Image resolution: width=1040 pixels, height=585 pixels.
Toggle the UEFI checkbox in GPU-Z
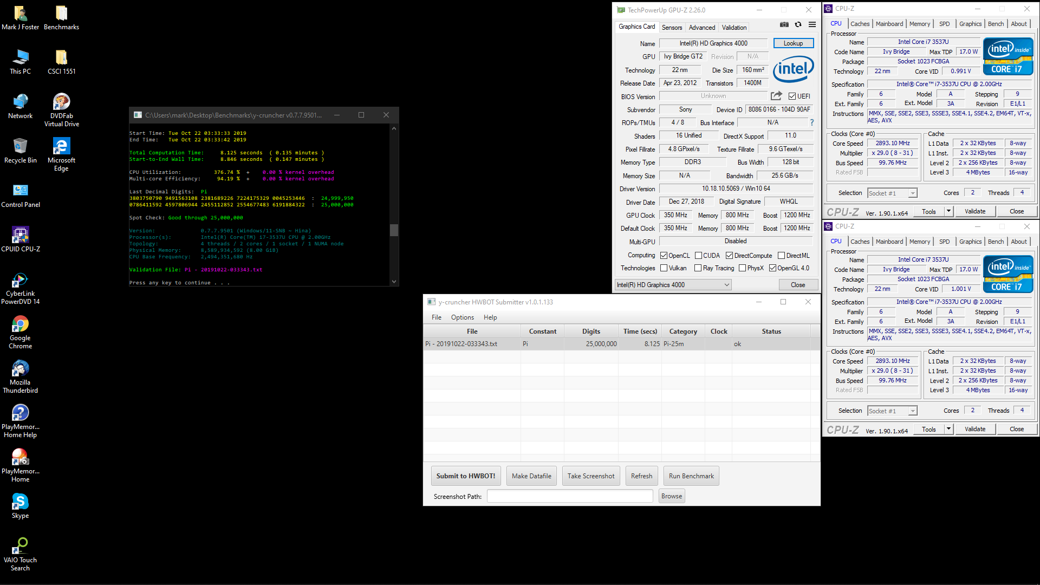(x=792, y=96)
